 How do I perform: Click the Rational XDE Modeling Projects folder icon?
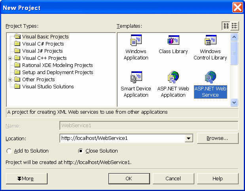[x=17, y=65]
